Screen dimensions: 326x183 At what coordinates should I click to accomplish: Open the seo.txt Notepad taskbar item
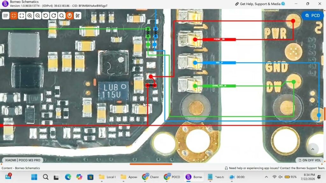pyautogui.click(x=216, y=177)
